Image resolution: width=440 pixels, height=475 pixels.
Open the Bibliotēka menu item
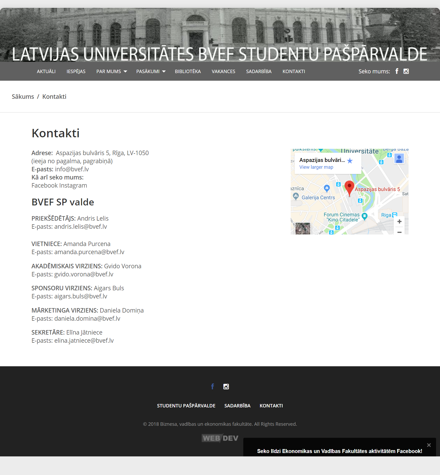tap(188, 72)
